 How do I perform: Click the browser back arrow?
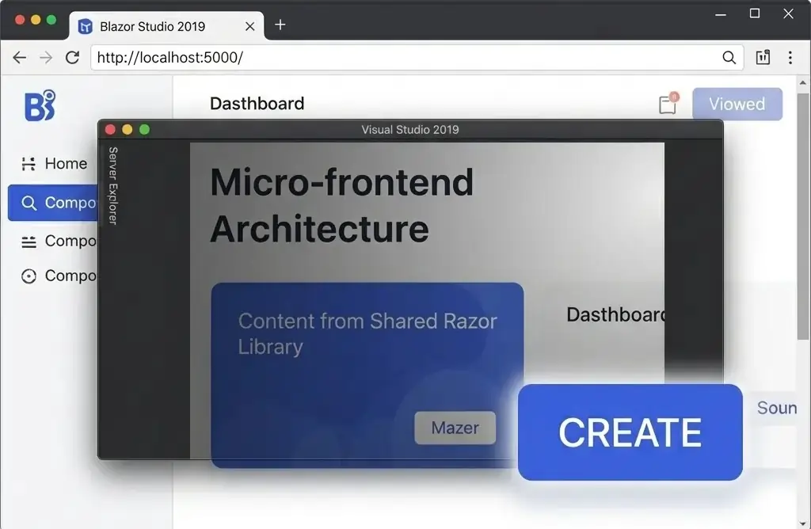[20, 57]
